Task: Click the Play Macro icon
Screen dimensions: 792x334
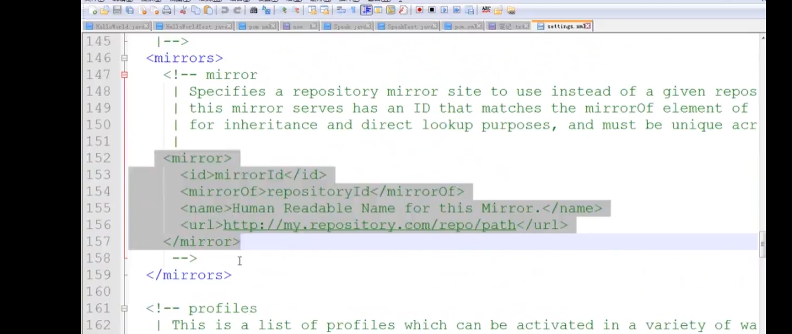Action: (x=444, y=10)
